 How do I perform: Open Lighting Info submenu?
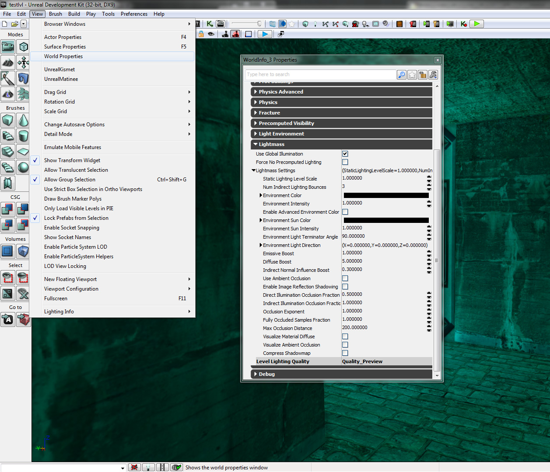pyautogui.click(x=112, y=312)
